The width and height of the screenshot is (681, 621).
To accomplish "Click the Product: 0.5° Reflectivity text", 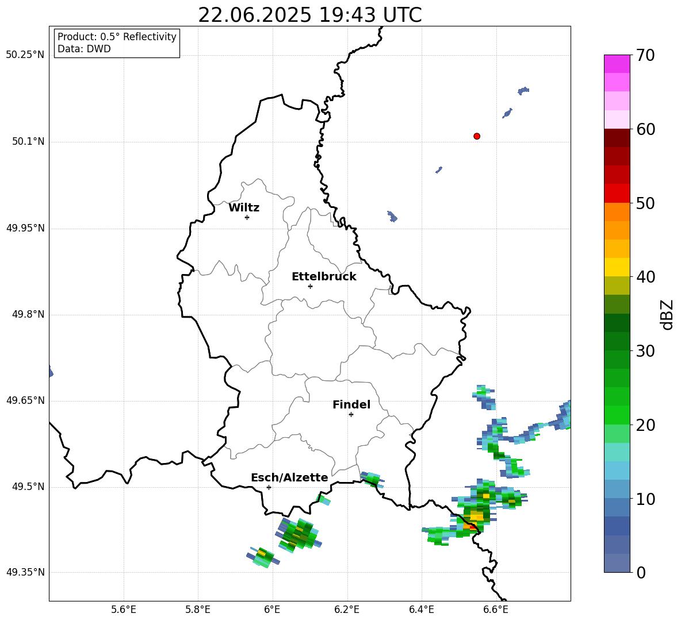I will [117, 37].
